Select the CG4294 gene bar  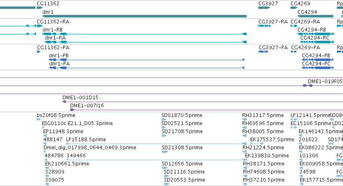coord(315,16)
